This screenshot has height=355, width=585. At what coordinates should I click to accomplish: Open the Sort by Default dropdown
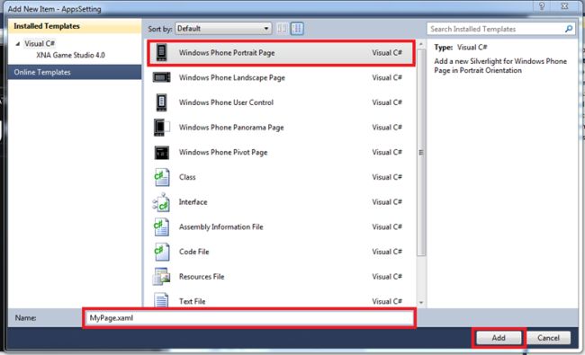click(x=223, y=29)
